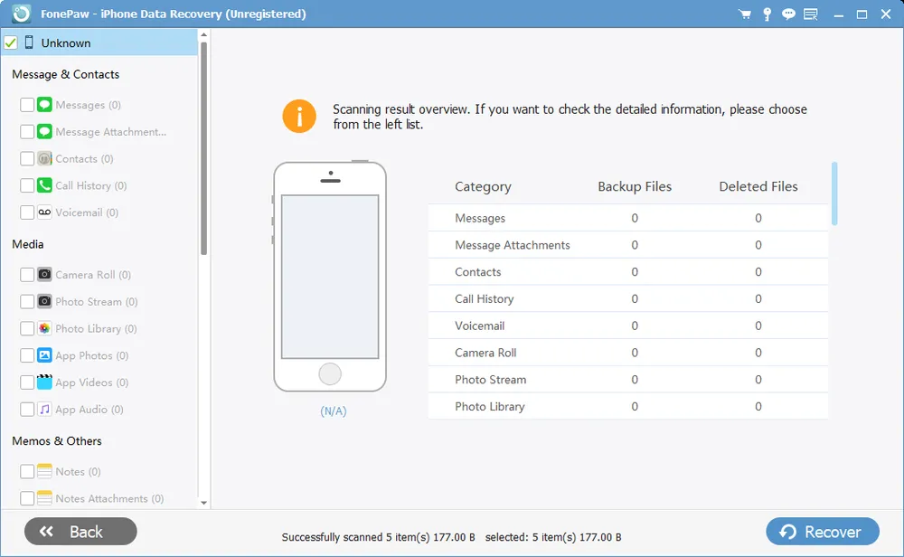904x557 pixels.
Task: Click the Media group heading
Action: 28,244
